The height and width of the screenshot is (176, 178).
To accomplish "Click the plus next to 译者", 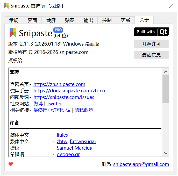I will tap(22, 123).
